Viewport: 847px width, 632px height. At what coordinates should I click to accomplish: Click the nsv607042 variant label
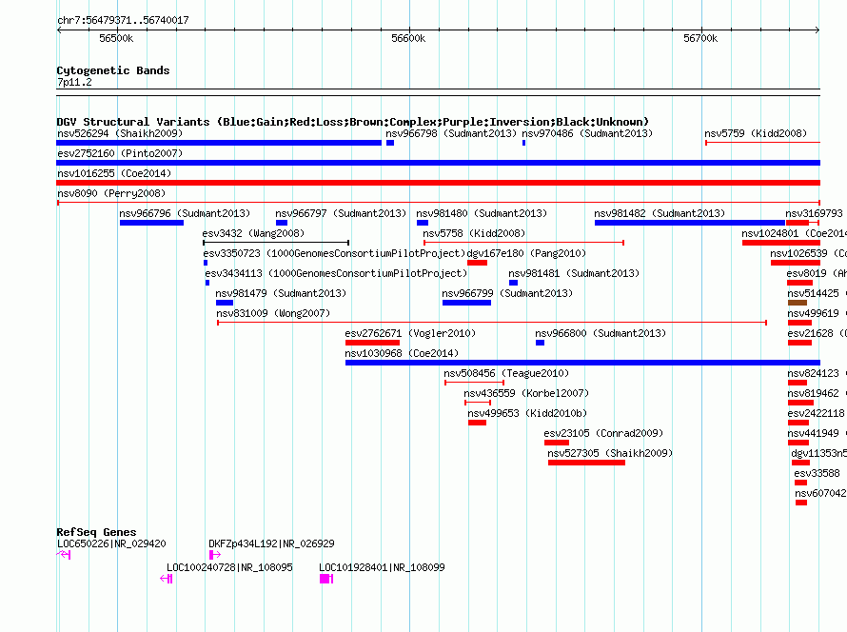pos(820,493)
